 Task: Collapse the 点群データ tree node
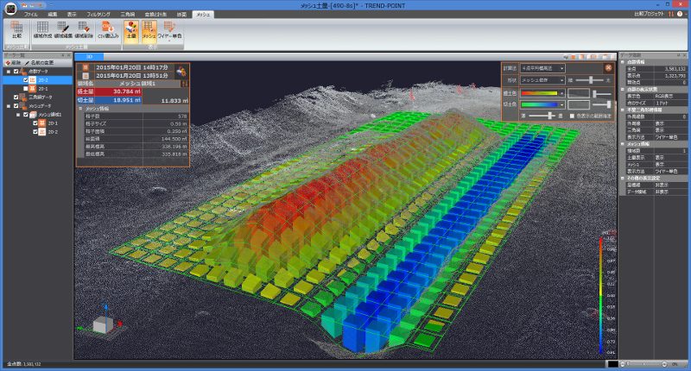coord(9,72)
